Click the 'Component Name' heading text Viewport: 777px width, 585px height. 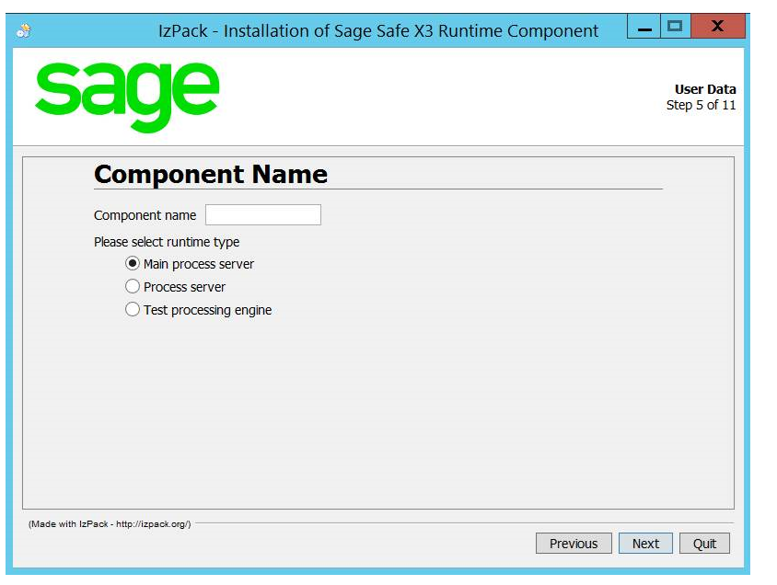(x=211, y=174)
